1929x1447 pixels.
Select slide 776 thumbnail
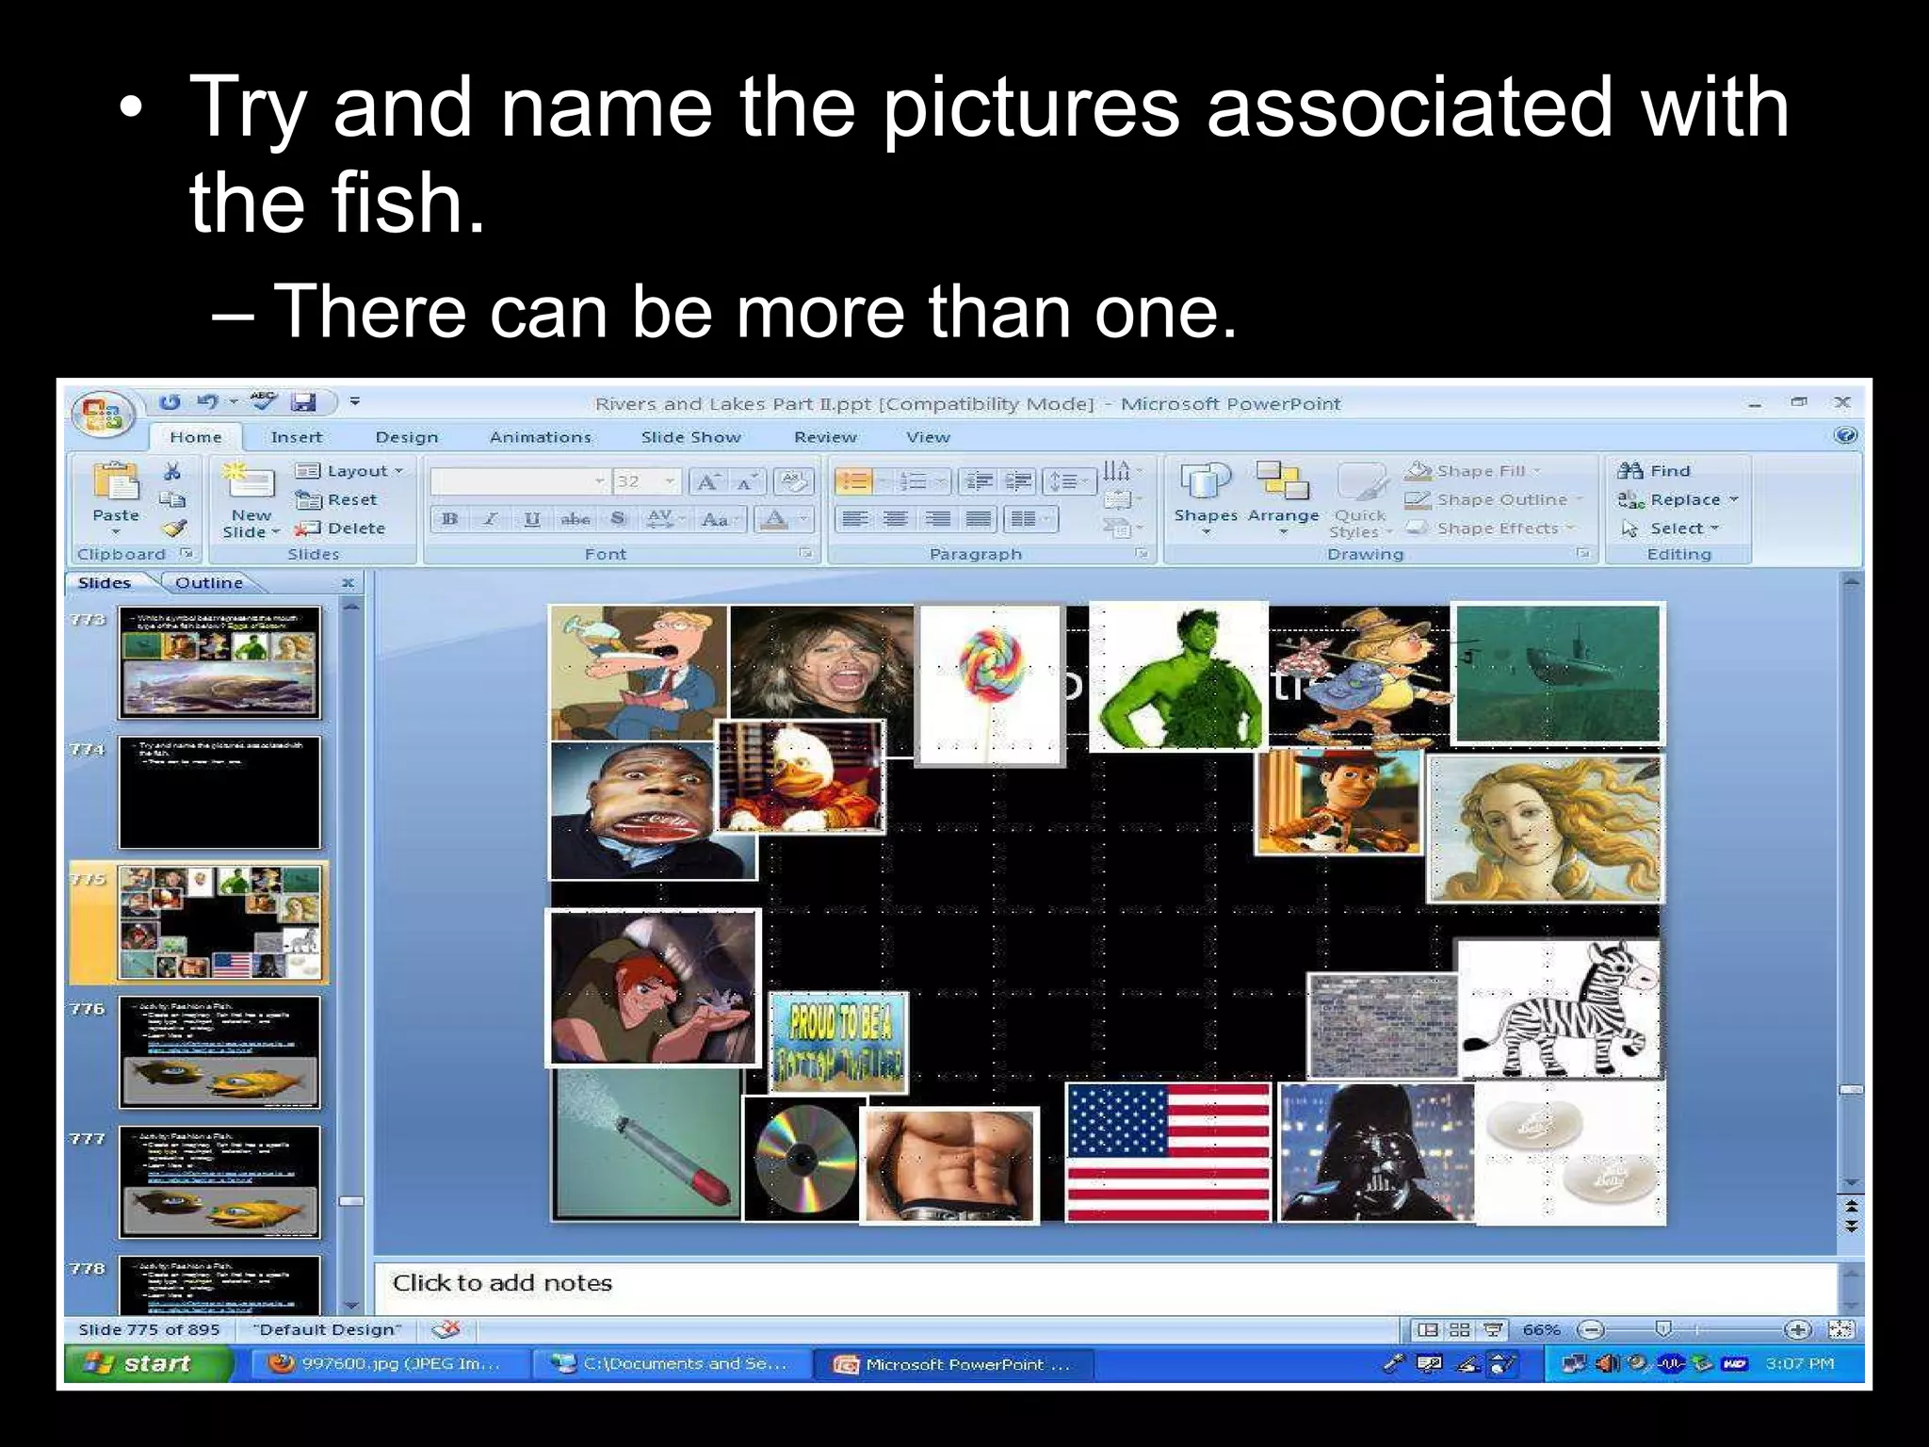tap(219, 1052)
